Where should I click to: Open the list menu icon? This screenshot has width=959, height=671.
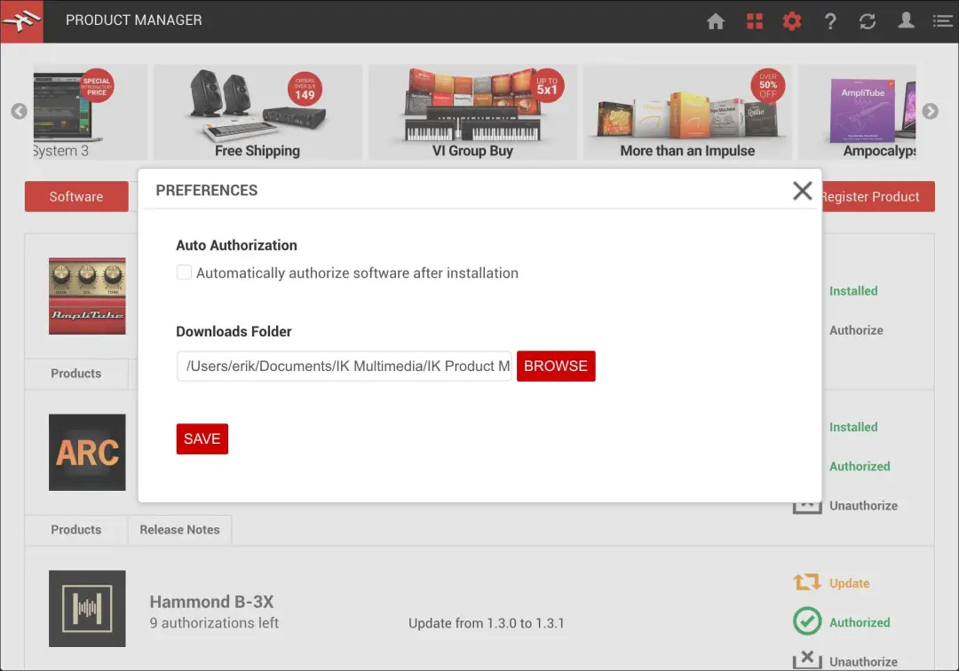click(942, 21)
